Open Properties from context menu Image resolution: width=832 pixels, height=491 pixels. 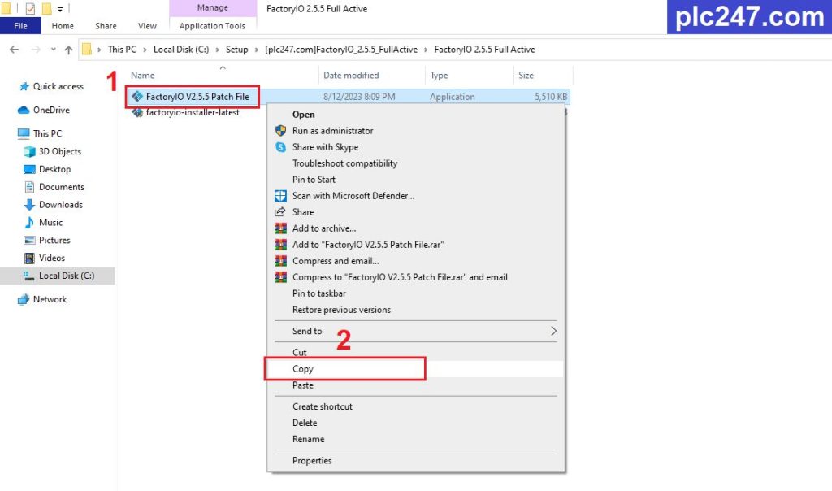[416, 461]
